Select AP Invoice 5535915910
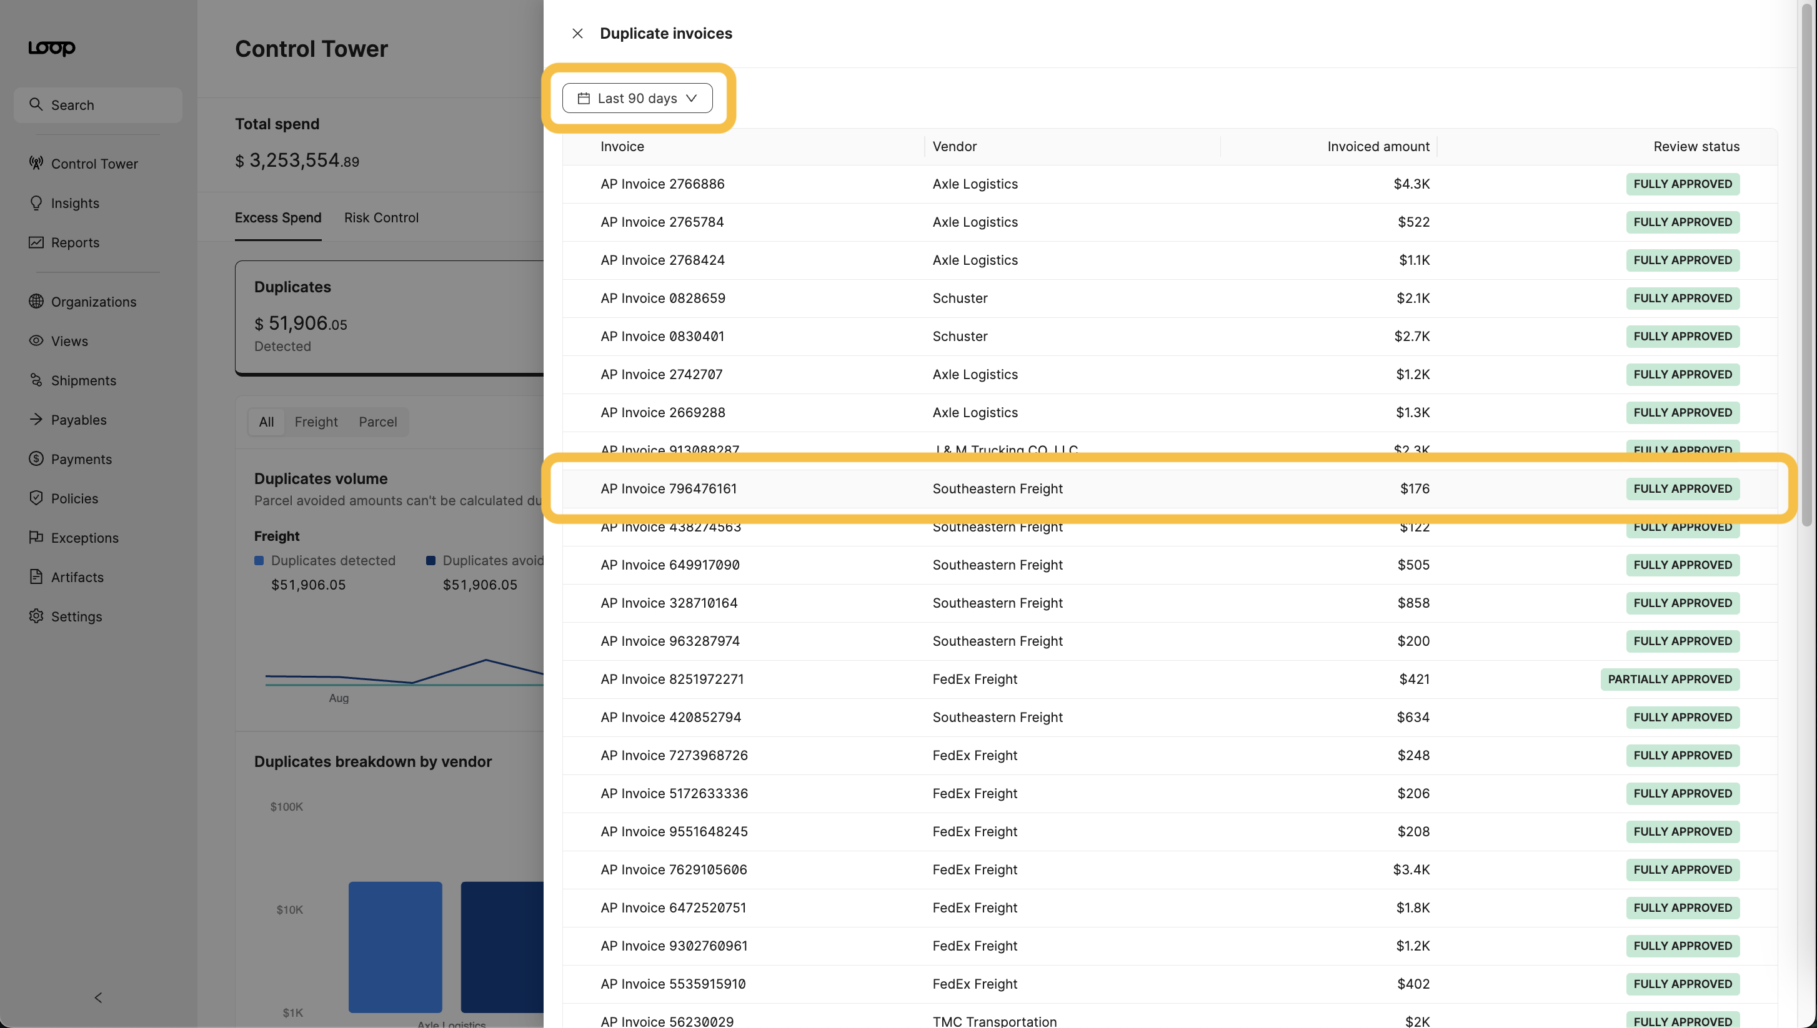Screen dimensions: 1817x1028 pyautogui.click(x=1170, y=985)
